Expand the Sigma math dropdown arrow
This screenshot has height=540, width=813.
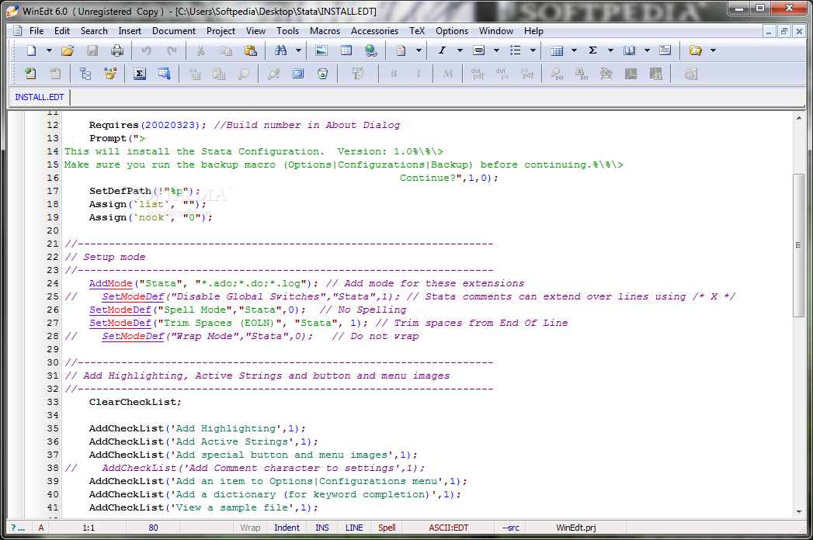[x=610, y=50]
